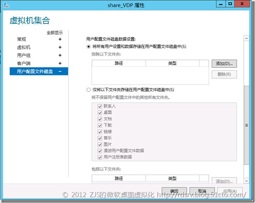Toggle the 用户注册表数据 checkbox
The height and width of the screenshot is (203, 255).
tap(100, 157)
